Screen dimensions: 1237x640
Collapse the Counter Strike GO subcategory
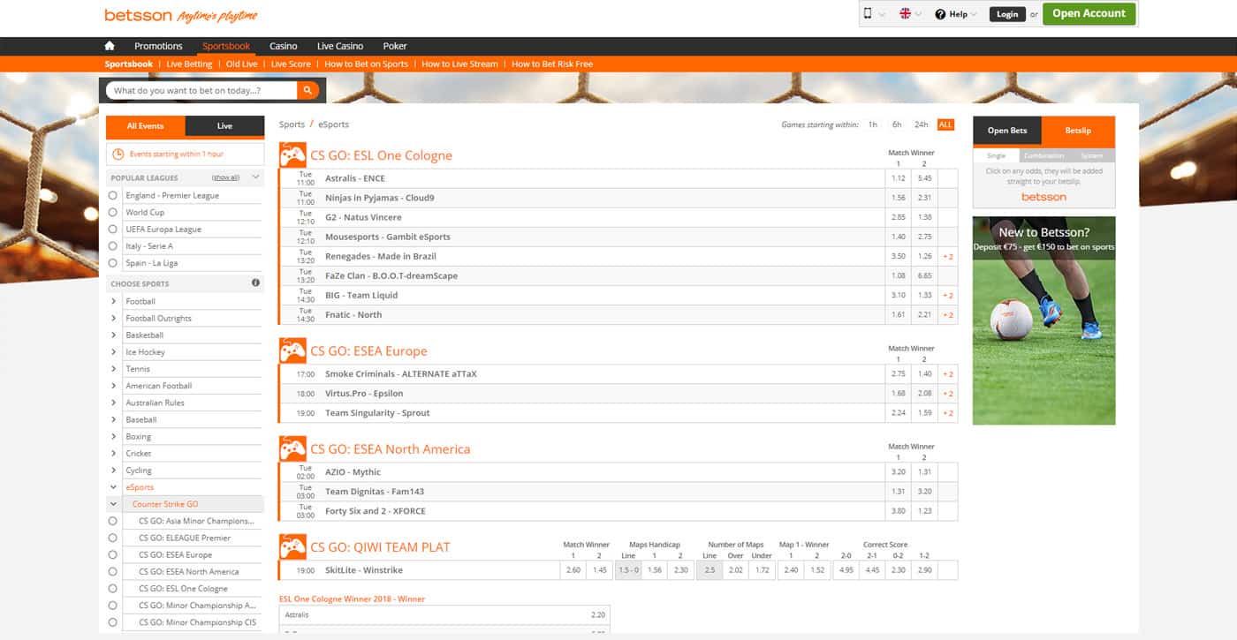click(113, 504)
